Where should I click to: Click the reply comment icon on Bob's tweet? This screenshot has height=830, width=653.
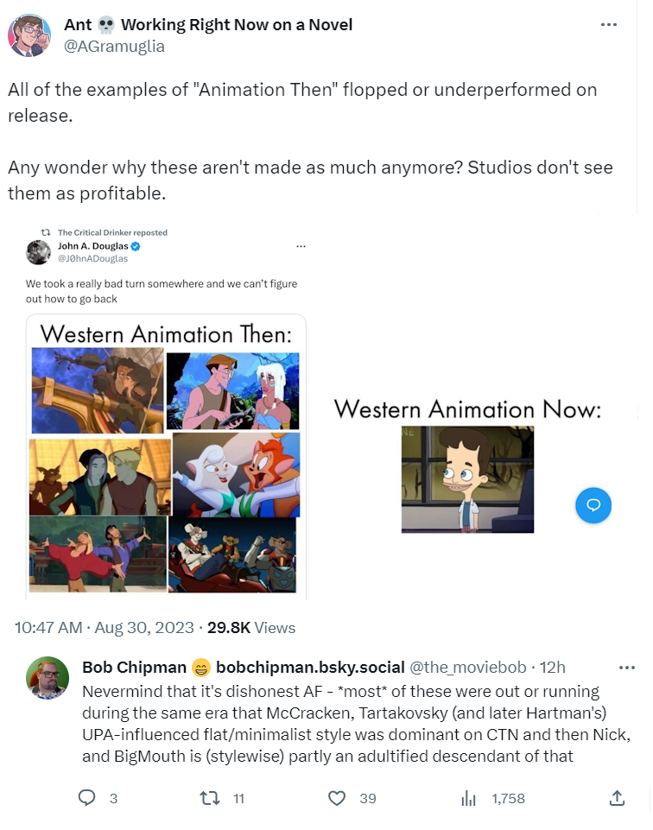(86, 798)
